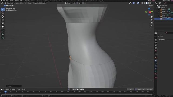Open the Object Mode dropdown
This screenshot has width=173, height=97.
tap(10, 3)
